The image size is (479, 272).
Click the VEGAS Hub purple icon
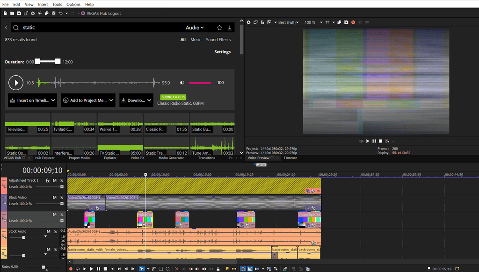click(x=83, y=14)
